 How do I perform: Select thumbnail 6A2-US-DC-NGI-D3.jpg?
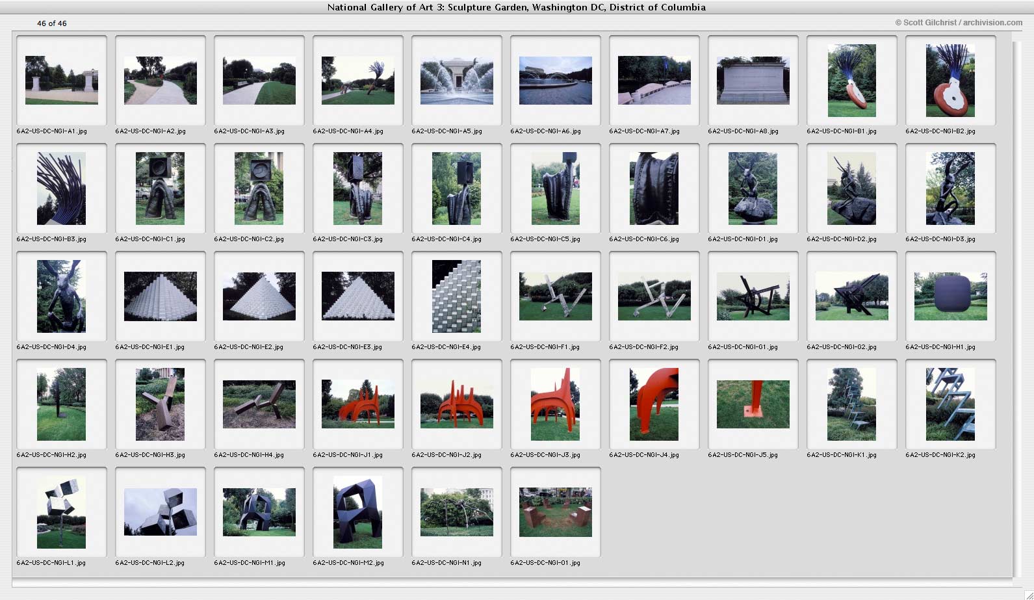point(951,189)
